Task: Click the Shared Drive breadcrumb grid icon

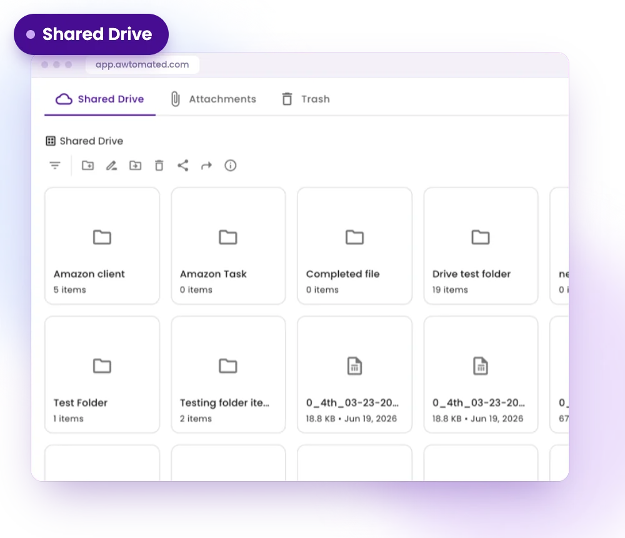Action: tap(51, 141)
